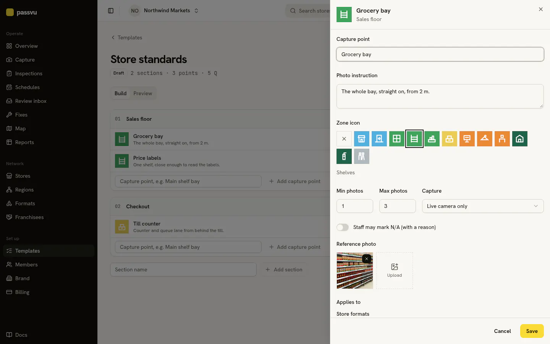550x344 pixels.
Task: Choose the orange signage screen zone icon
Action: tap(467, 139)
